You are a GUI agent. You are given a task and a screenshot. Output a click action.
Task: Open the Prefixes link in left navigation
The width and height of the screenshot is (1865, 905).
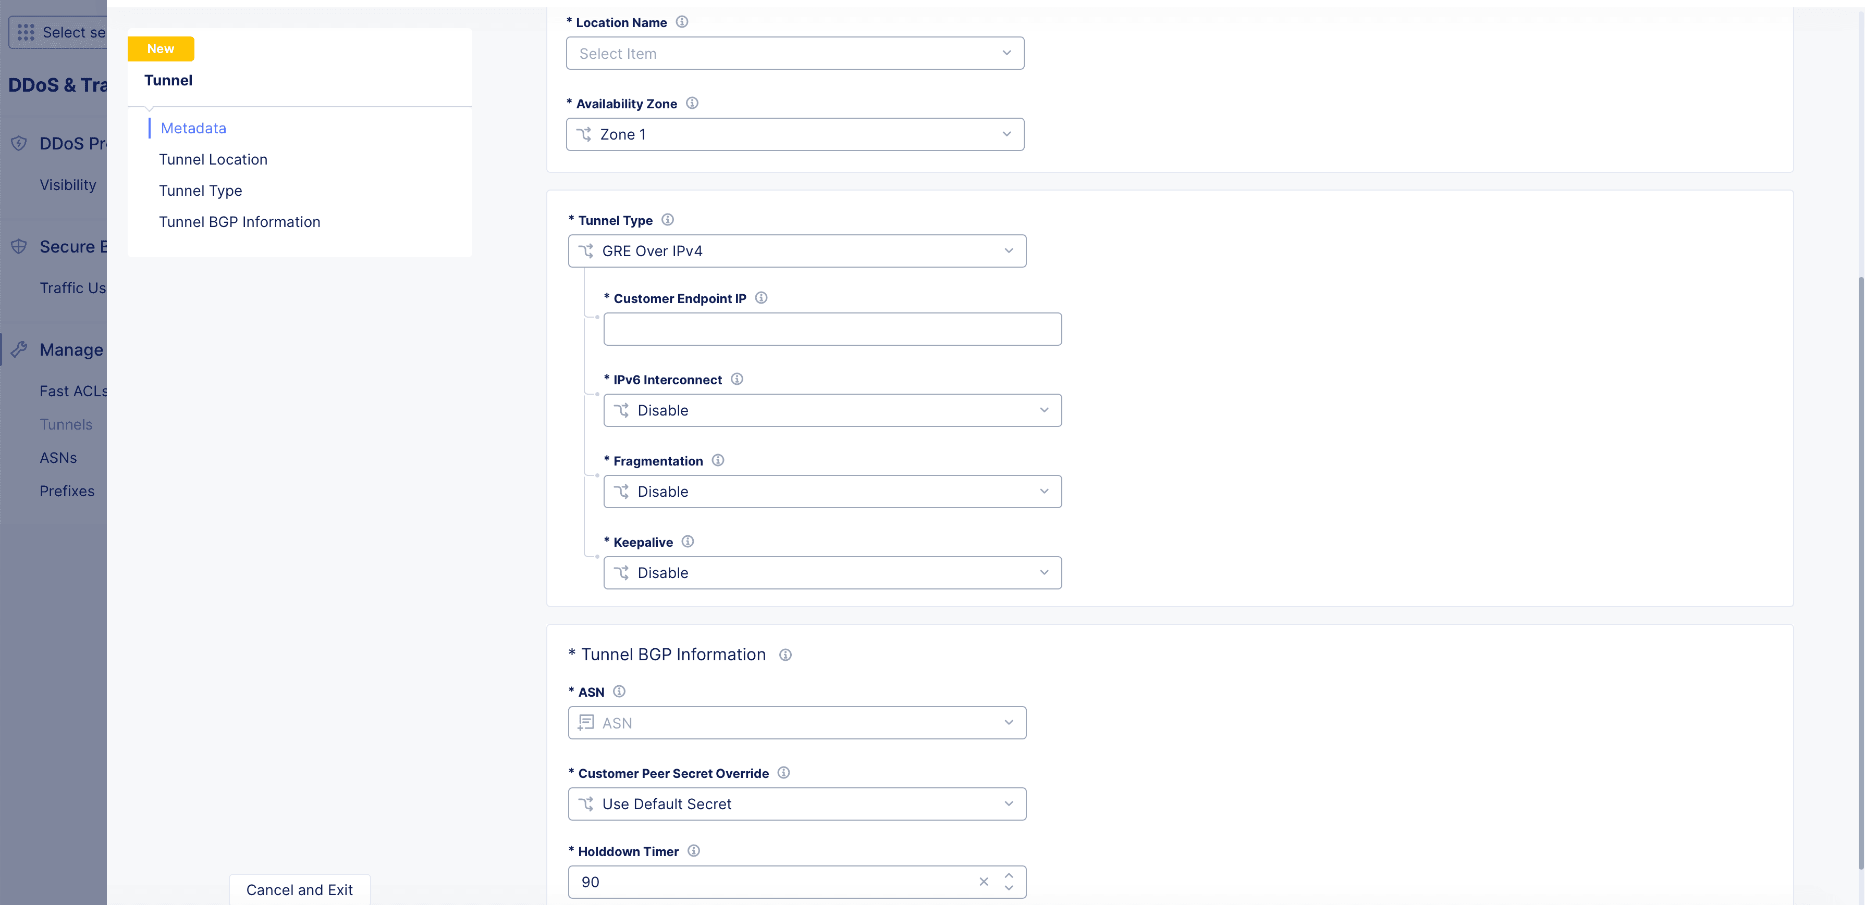coord(67,491)
